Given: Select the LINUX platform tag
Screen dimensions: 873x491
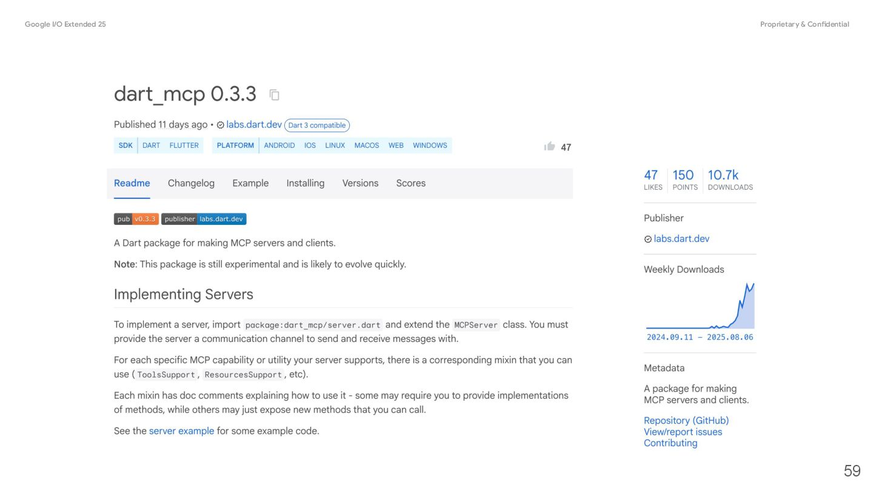Looking at the screenshot, I should 335,145.
